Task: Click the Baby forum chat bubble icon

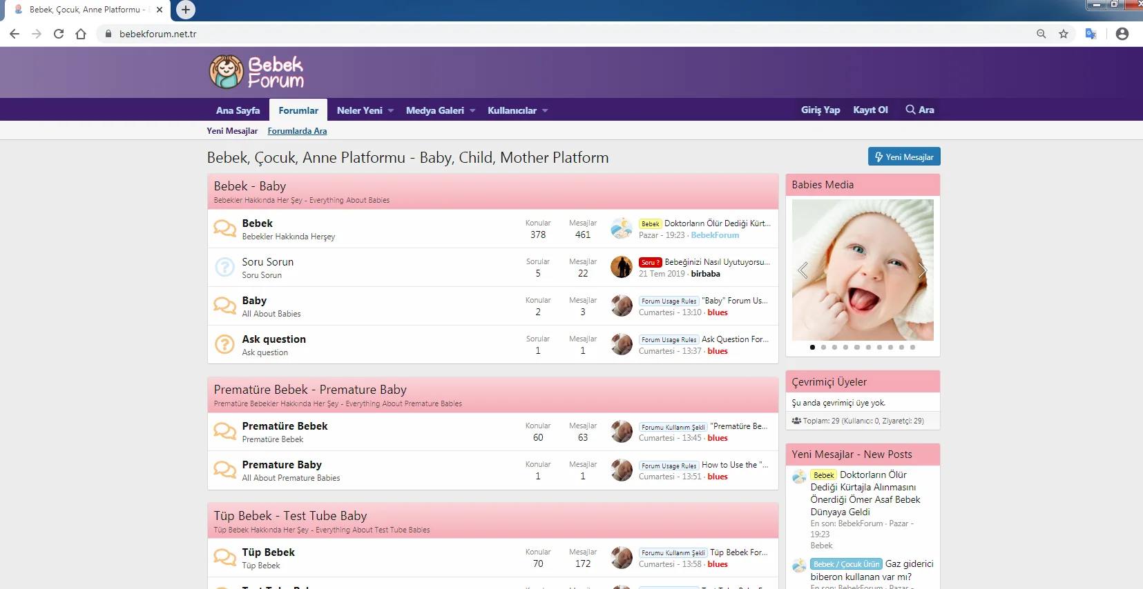Action: point(224,306)
